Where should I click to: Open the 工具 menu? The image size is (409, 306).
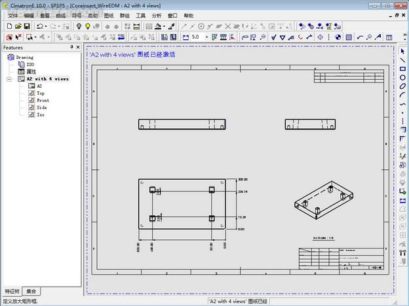coord(140,16)
